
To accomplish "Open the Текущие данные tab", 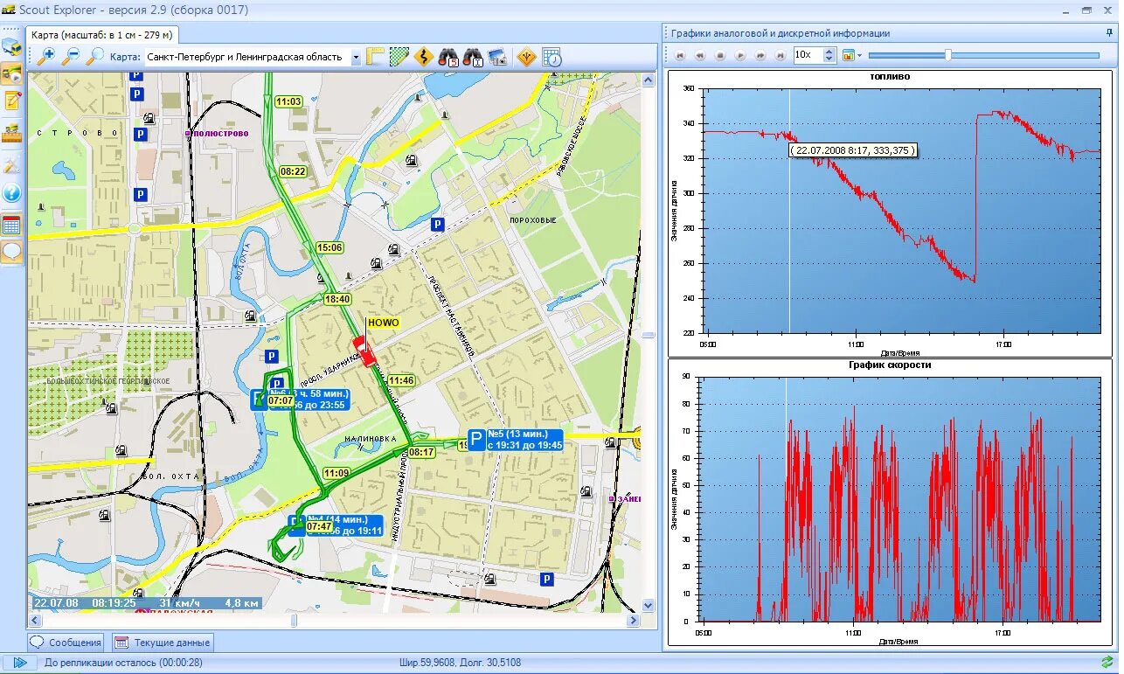I will [163, 643].
